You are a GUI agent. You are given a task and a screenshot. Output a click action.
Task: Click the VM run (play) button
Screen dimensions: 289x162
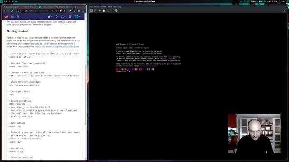point(100,11)
